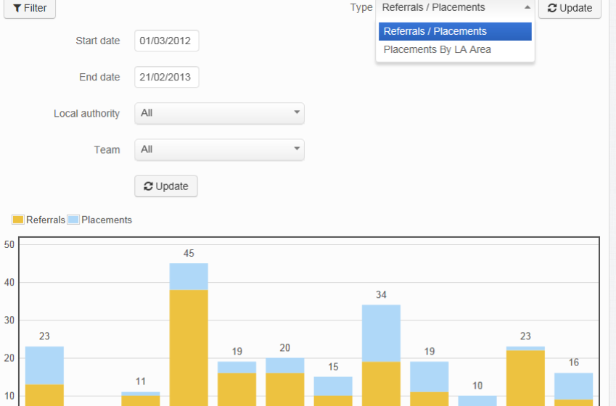Viewport: 616px width, 406px height.
Task: Expand the Team dropdown
Action: (219, 149)
